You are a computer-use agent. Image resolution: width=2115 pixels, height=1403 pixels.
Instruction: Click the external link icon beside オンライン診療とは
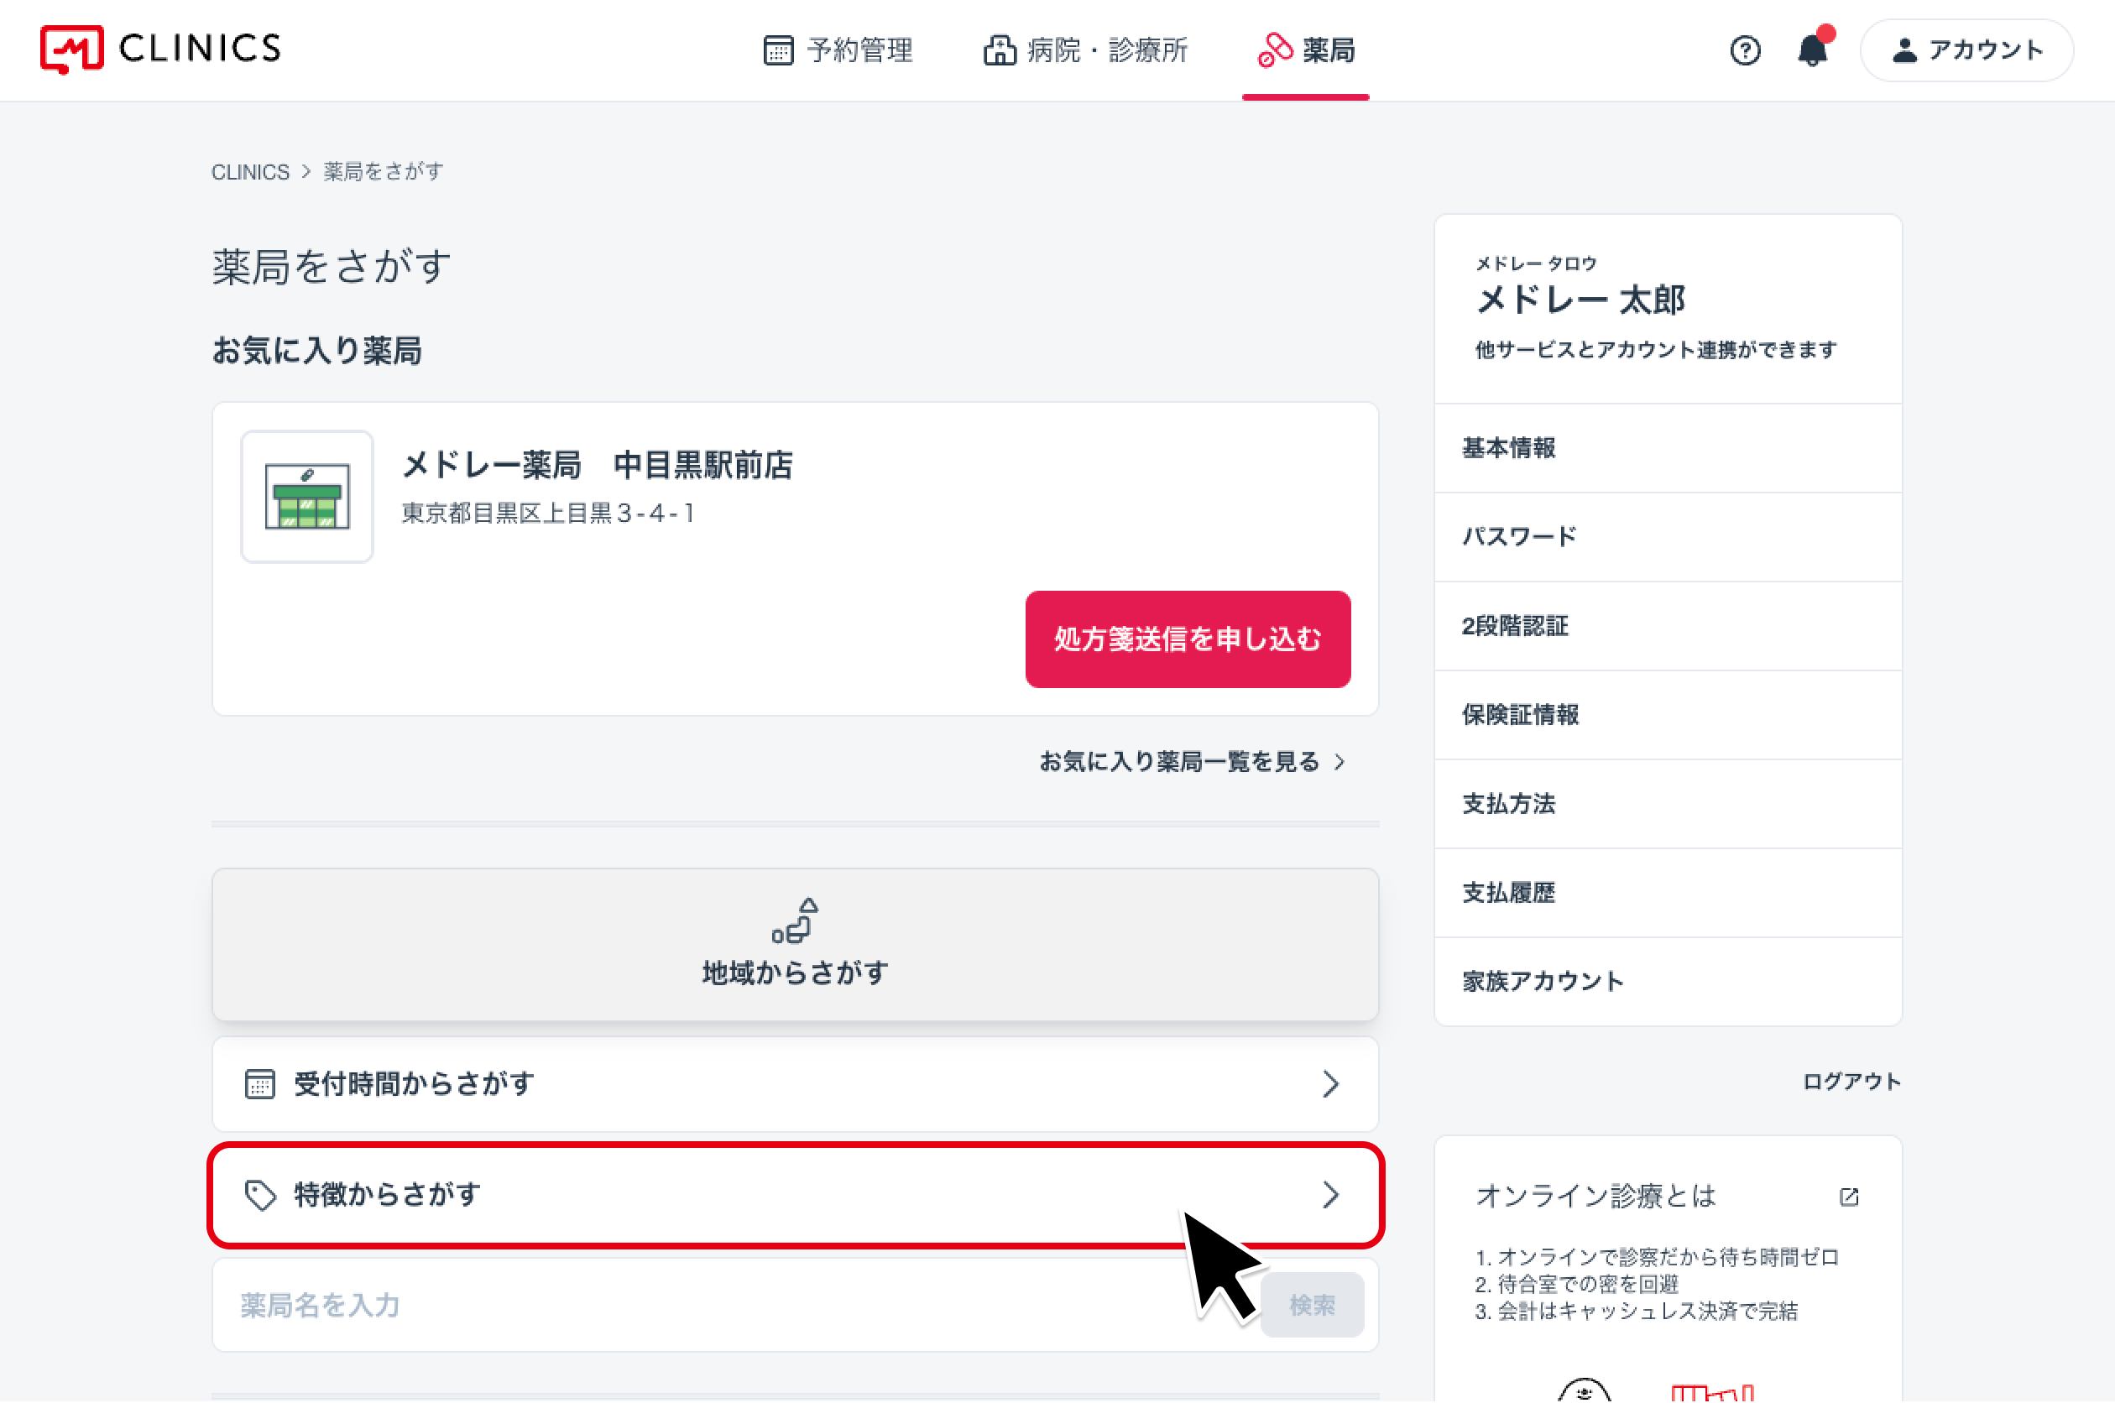(1848, 1197)
